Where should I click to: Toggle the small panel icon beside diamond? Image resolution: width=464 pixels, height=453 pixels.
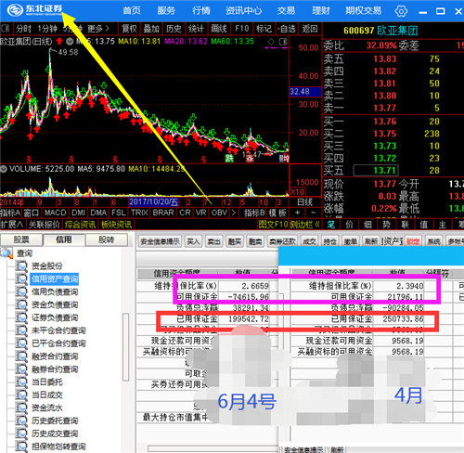tap(283, 42)
